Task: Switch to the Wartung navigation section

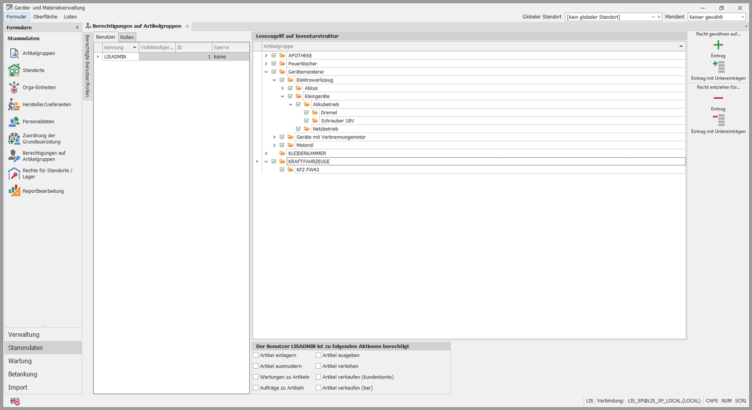Action: pos(20,361)
